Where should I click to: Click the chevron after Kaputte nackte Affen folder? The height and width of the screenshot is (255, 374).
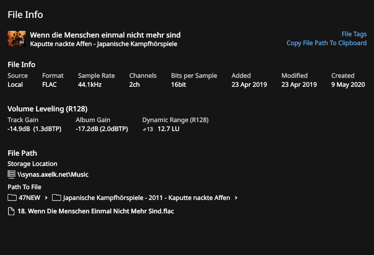pos(236,198)
